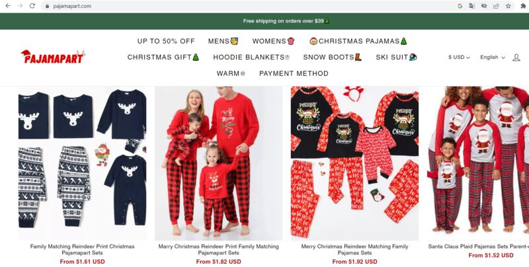Viewport: 529px width, 267px height.
Task: Click the Pajamapart logo
Action: pos(53,57)
